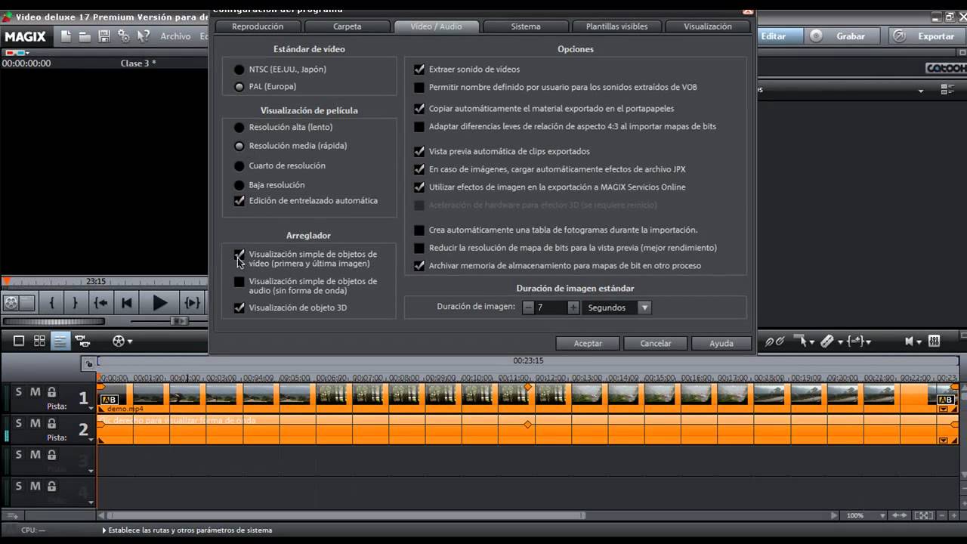The height and width of the screenshot is (544, 967).
Task: Open the Archivo menu
Action: pyautogui.click(x=175, y=36)
